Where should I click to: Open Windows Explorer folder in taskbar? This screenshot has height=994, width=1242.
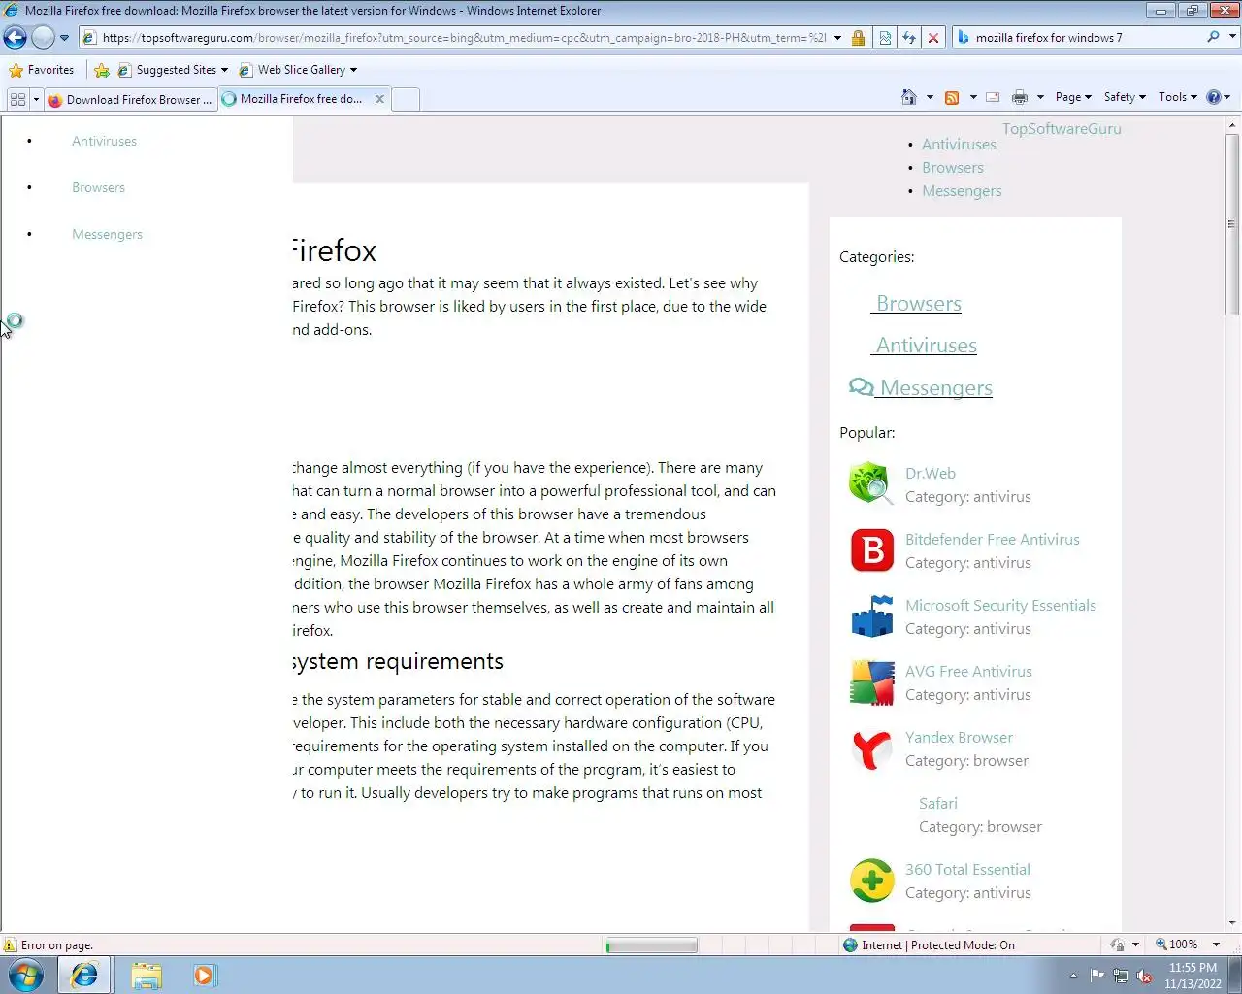(x=146, y=975)
